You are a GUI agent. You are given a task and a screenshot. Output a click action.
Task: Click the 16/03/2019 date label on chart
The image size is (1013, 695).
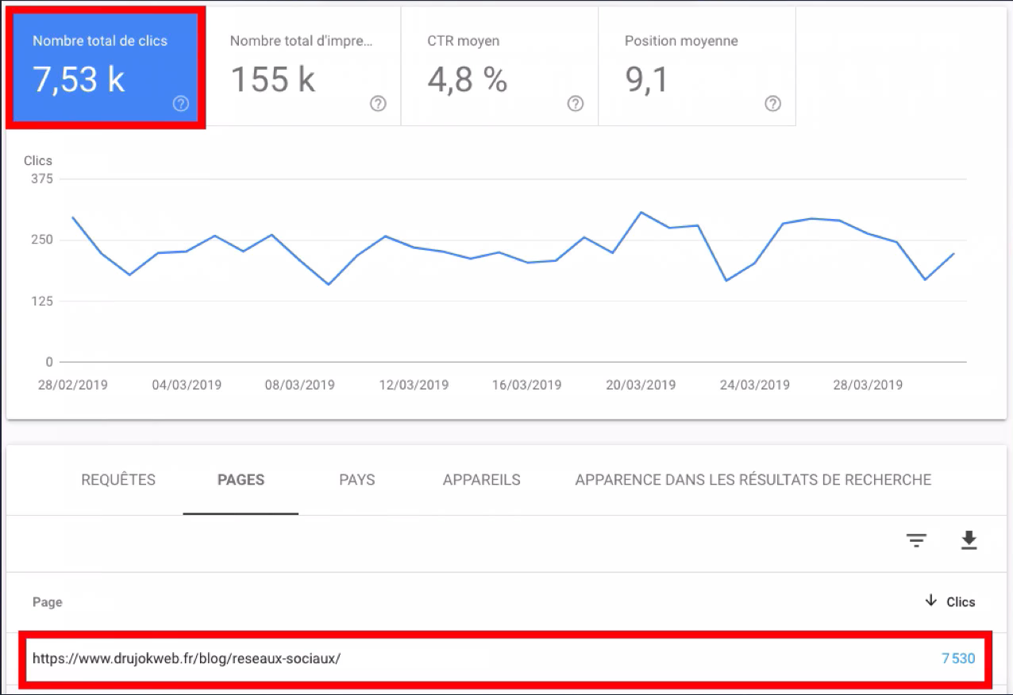[x=526, y=385]
